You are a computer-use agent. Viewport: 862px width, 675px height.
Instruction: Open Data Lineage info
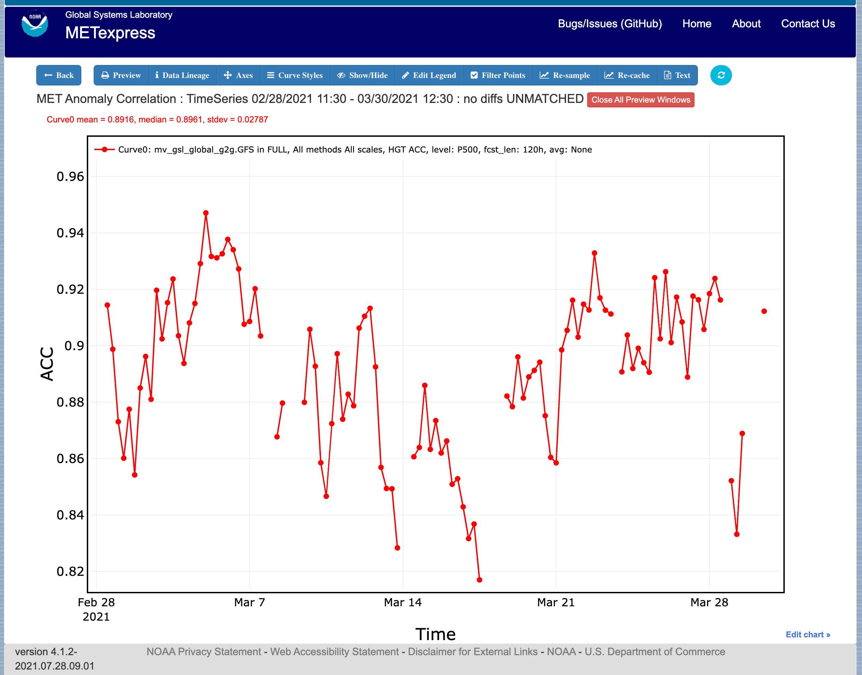click(x=183, y=75)
